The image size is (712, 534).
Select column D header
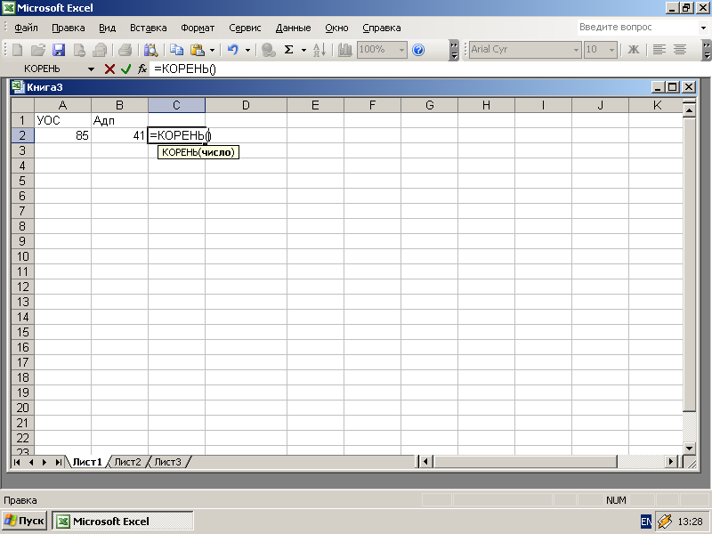246,105
